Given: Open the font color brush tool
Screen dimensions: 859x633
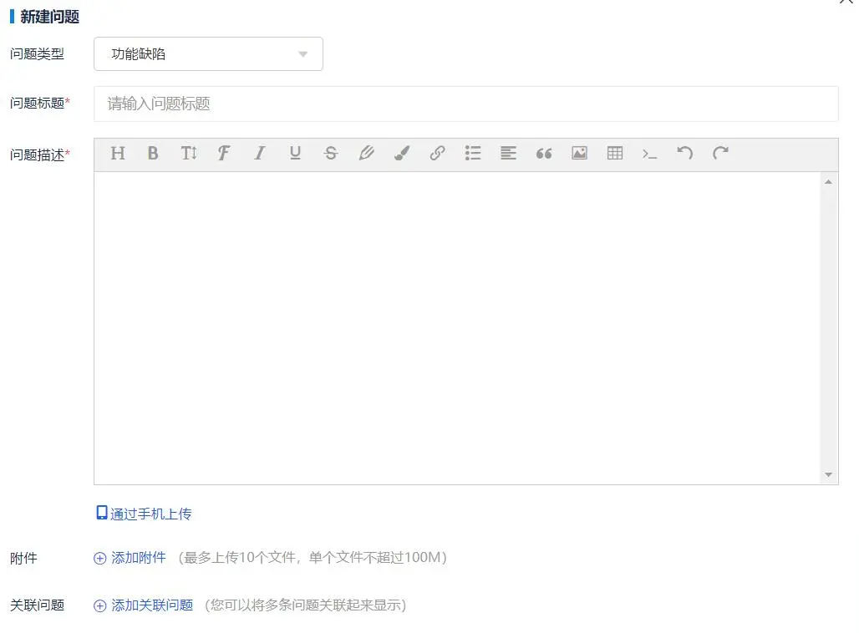Looking at the screenshot, I should tap(401, 153).
